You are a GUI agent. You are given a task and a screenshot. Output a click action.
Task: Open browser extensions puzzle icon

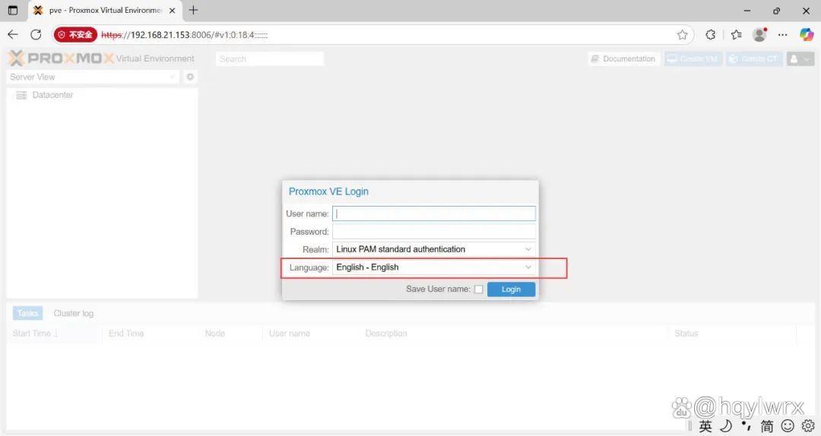point(710,34)
